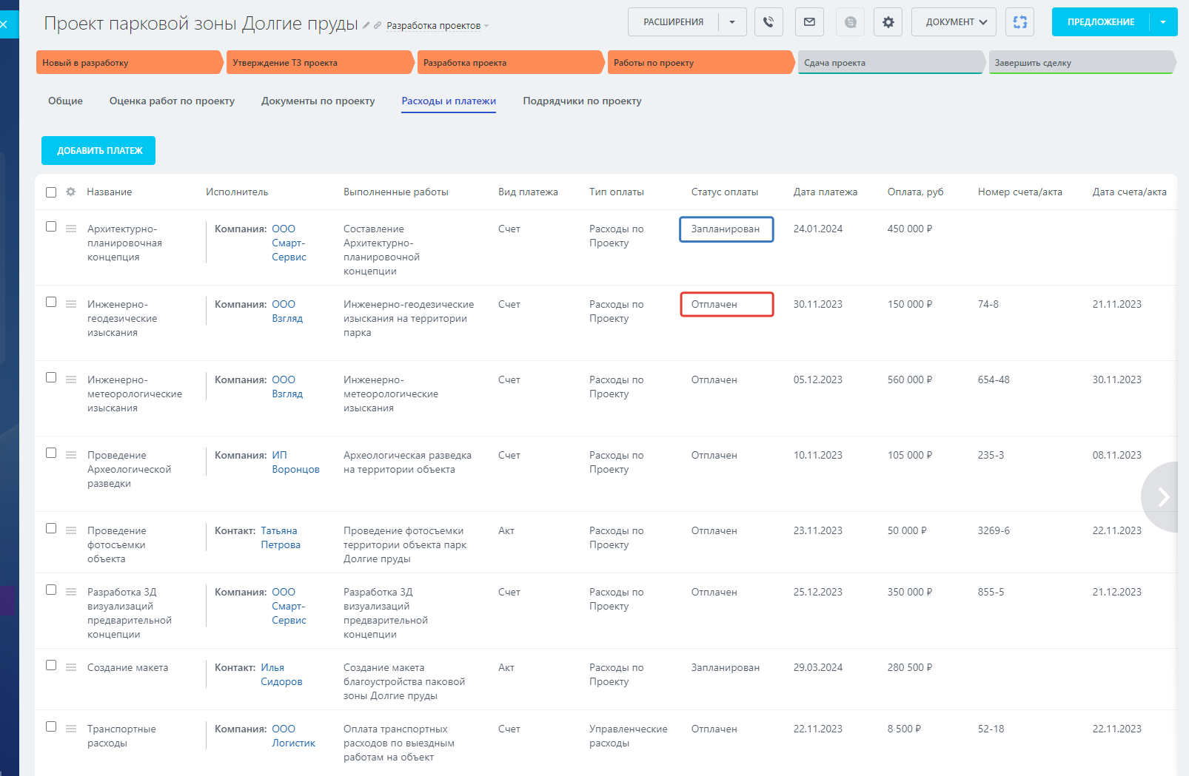Screen dimensions: 1189x776
Task: Select the Сдача проекта stage in pipeline
Action: [890, 63]
